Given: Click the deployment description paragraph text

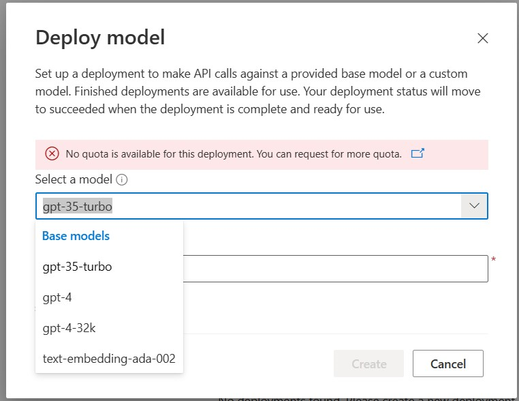Looking at the screenshot, I should [x=251, y=91].
